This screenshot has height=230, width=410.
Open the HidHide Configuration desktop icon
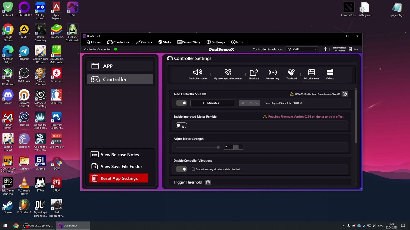73,33
